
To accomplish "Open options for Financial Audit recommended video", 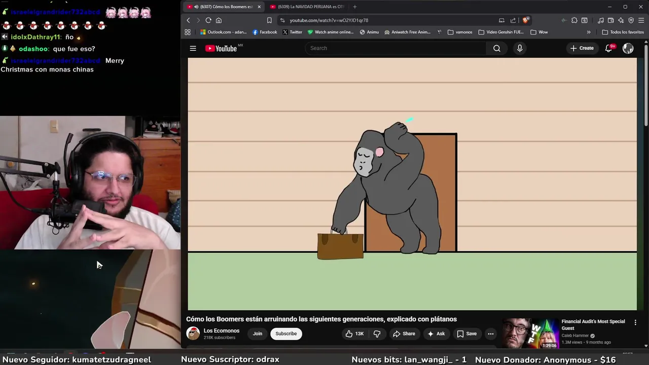I will (635, 322).
